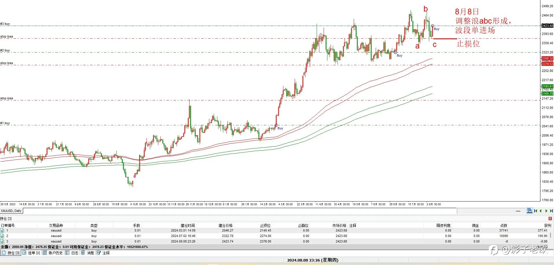The width and height of the screenshot is (554, 265).
Task: Click the #1 buy line label
Action: point(5,123)
